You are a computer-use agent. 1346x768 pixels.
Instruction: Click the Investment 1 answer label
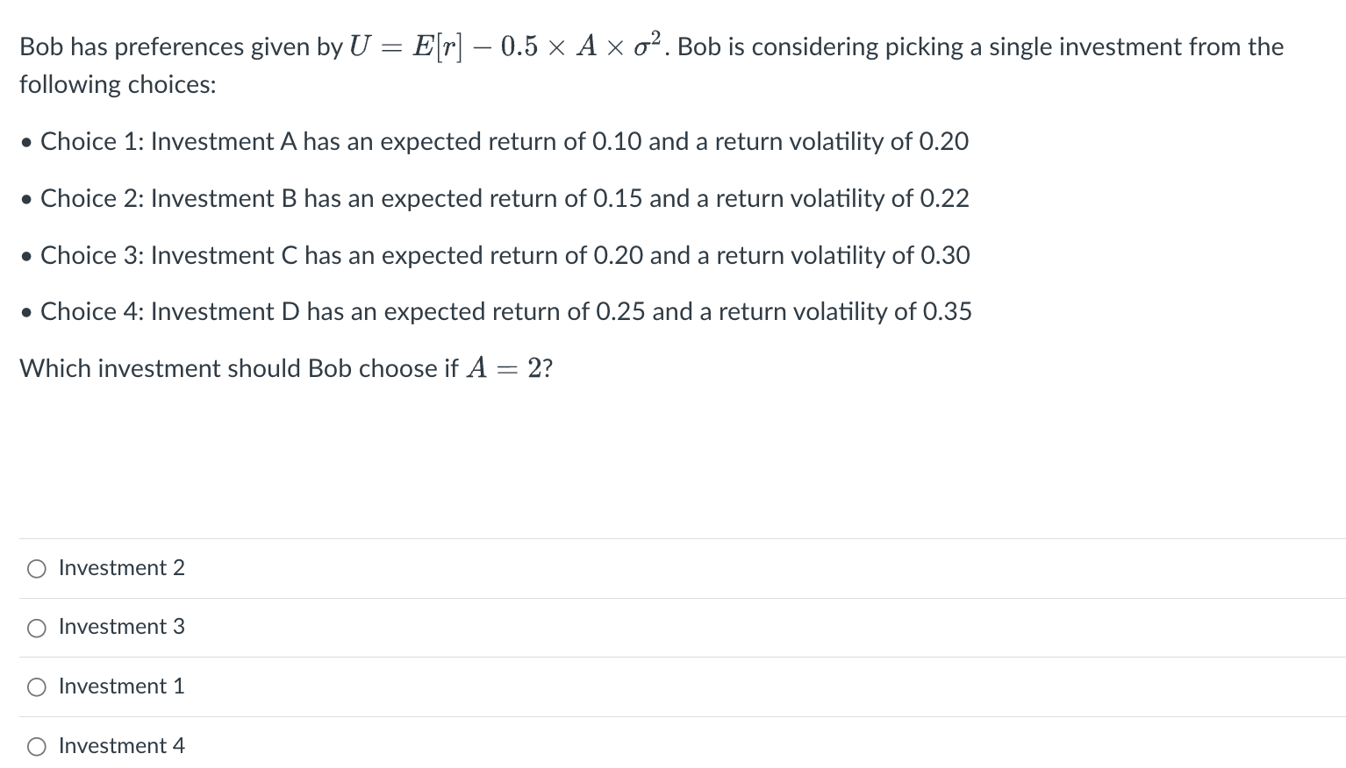pyautogui.click(x=121, y=687)
